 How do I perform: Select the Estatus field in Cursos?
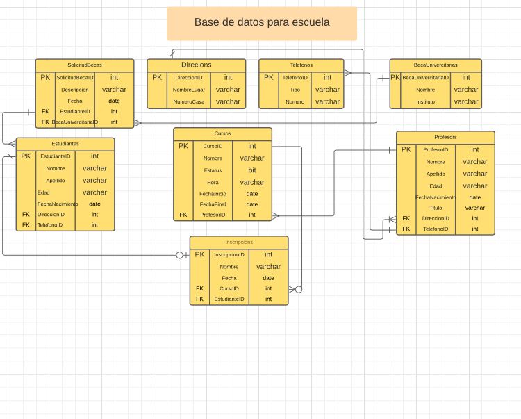pos(212,170)
